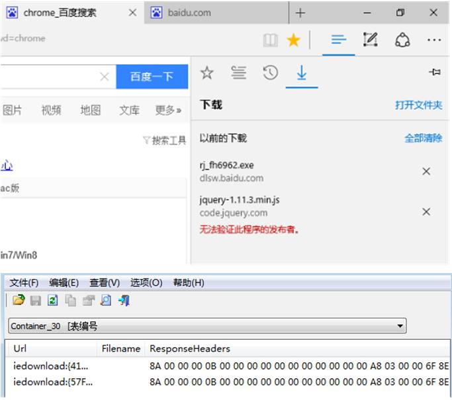Click the green refresh toolbar icon
The image size is (452, 400).
click(x=53, y=300)
